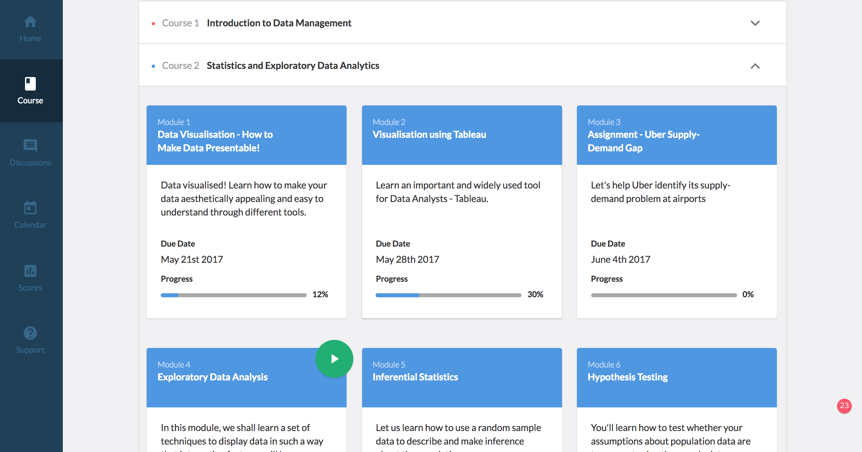Expand Course 1 with the down chevron
The width and height of the screenshot is (862, 452).
tap(755, 23)
